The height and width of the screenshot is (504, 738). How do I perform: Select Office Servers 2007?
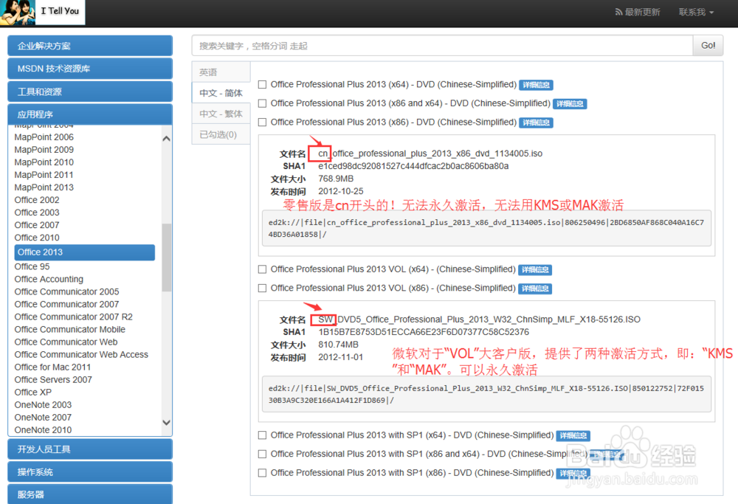[53, 380]
